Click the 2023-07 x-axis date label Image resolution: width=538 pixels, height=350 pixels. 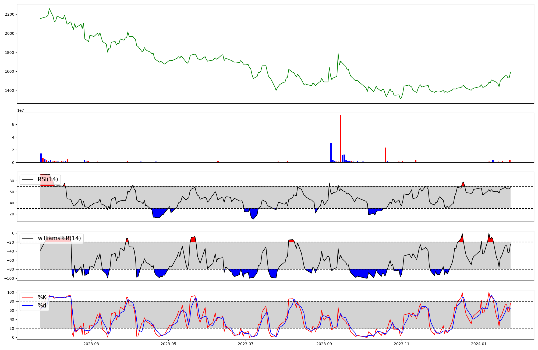coord(246,344)
